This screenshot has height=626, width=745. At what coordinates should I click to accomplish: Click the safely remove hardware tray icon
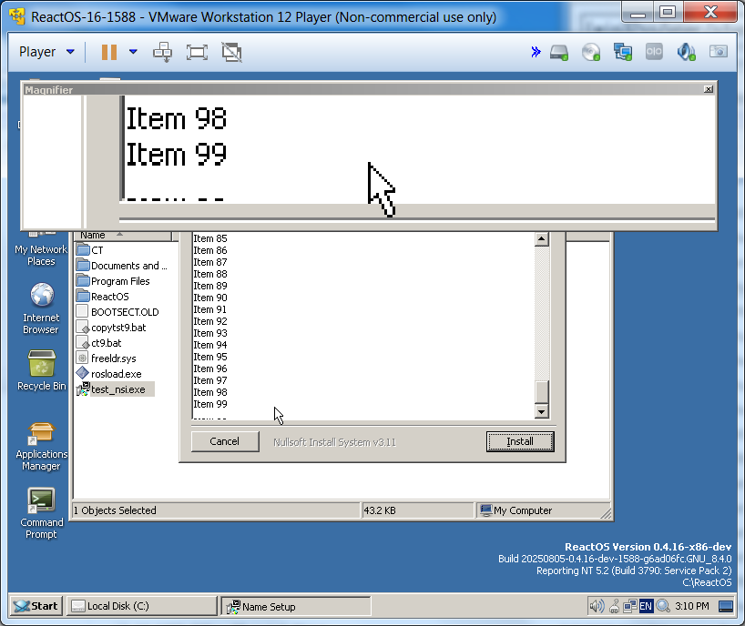tap(615, 606)
